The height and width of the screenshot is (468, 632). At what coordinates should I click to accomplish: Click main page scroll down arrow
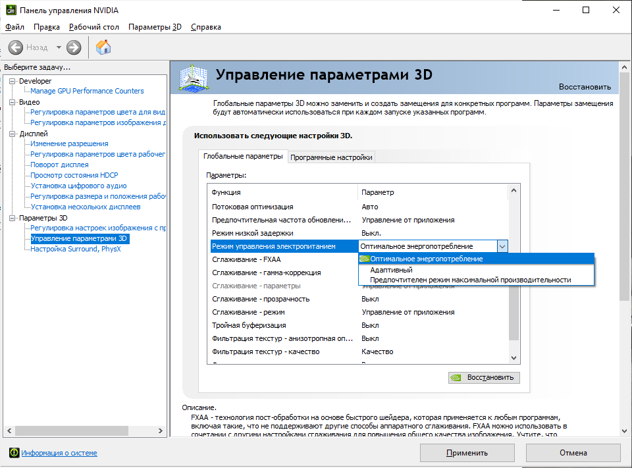pyautogui.click(x=624, y=431)
